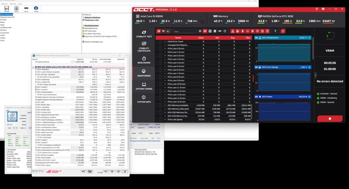The width and height of the screenshot is (349, 189).
Task: Open the Valvonta menu in HWiNFO
Action: (13, 4)
